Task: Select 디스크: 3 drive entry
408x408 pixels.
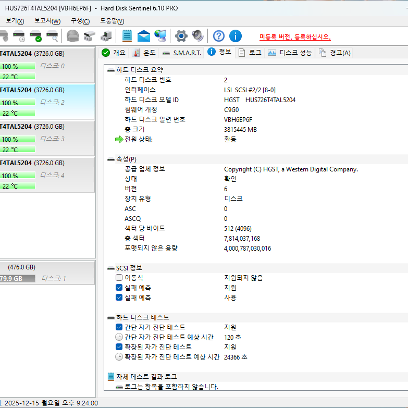Action: 47,138
